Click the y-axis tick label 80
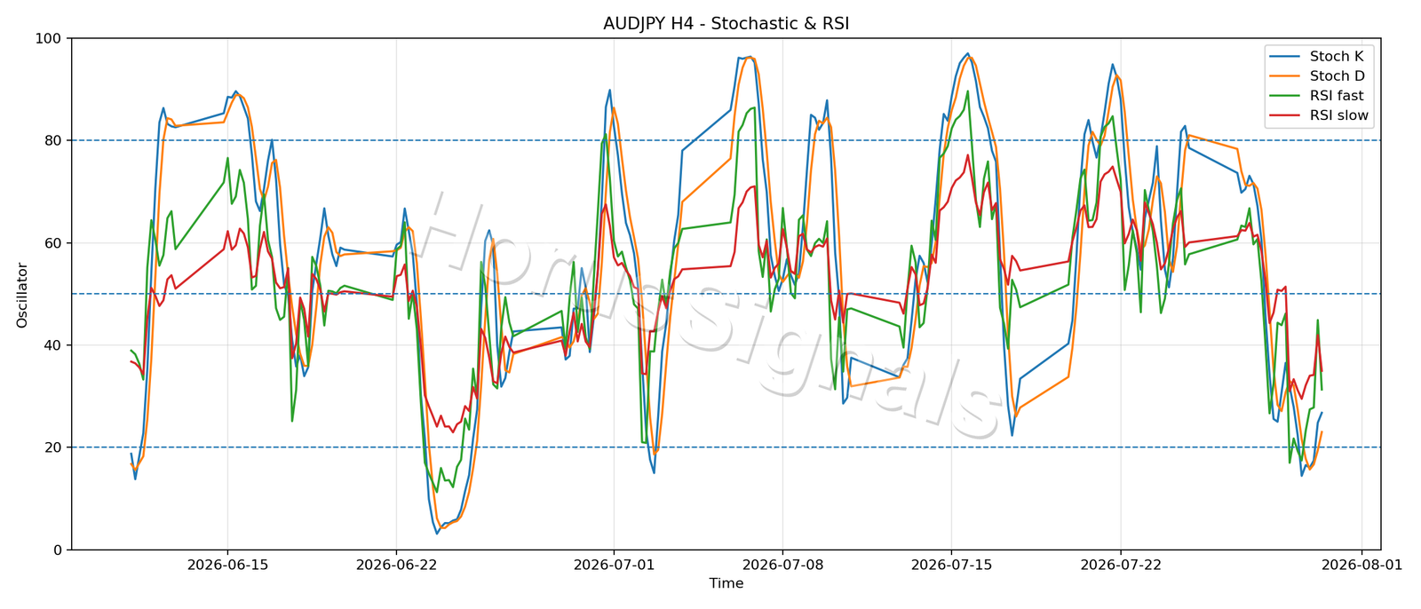This screenshot has height=609, width=1421. pos(53,140)
